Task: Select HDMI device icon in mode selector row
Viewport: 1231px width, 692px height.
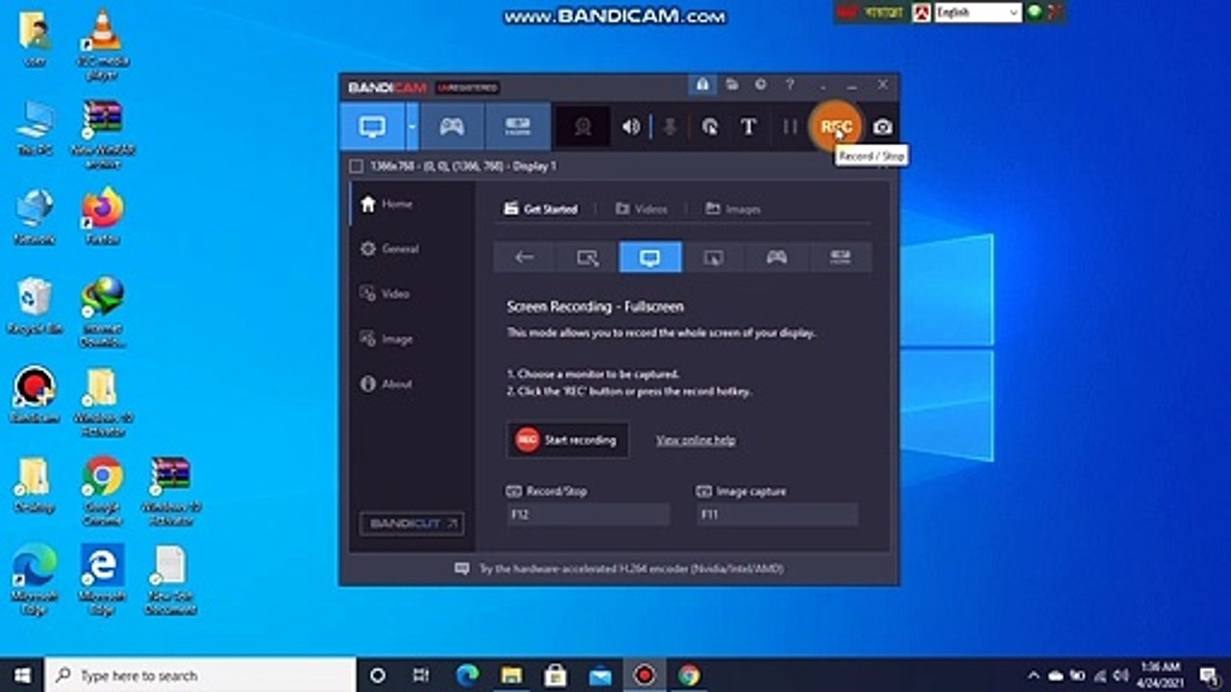Action: click(x=840, y=258)
